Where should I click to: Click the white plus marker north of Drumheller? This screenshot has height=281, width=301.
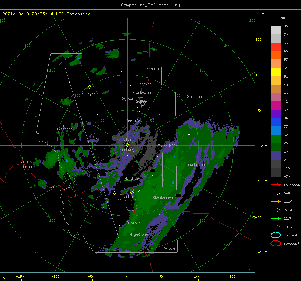click(x=189, y=134)
